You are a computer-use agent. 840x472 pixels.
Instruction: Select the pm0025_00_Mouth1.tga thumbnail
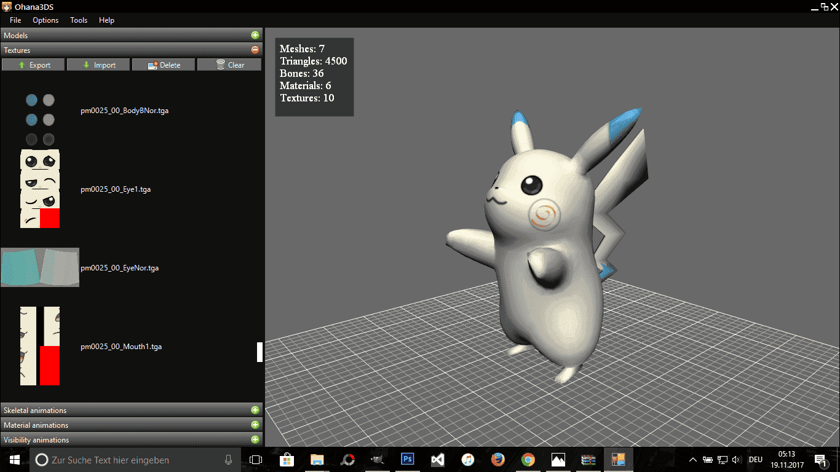click(40, 346)
